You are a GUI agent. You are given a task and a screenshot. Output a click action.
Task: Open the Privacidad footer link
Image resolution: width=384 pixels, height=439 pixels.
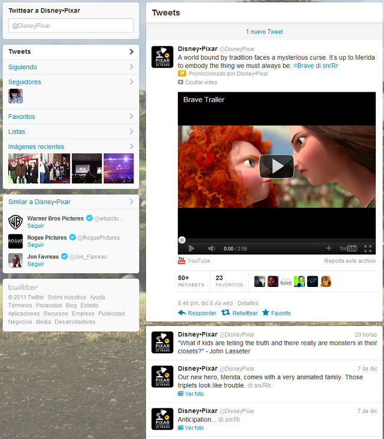(x=48, y=305)
